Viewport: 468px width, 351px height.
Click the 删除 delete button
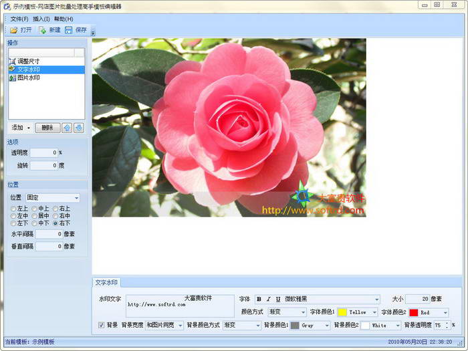coord(47,128)
